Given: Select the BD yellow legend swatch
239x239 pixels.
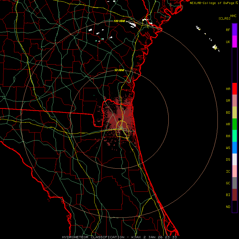Looking at the screenshot, I should [234, 112].
